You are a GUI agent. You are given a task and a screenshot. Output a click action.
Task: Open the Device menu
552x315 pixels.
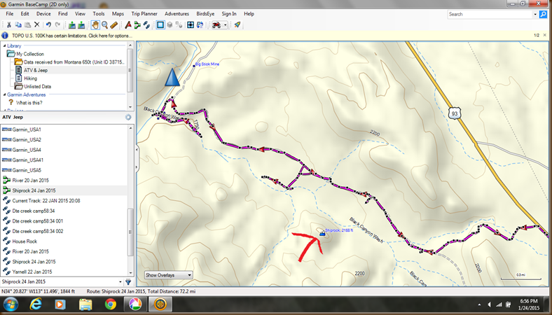click(43, 14)
